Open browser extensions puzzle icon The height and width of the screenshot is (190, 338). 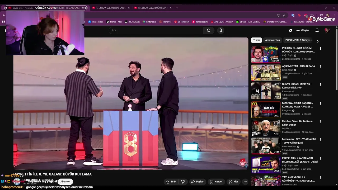pos(312,15)
